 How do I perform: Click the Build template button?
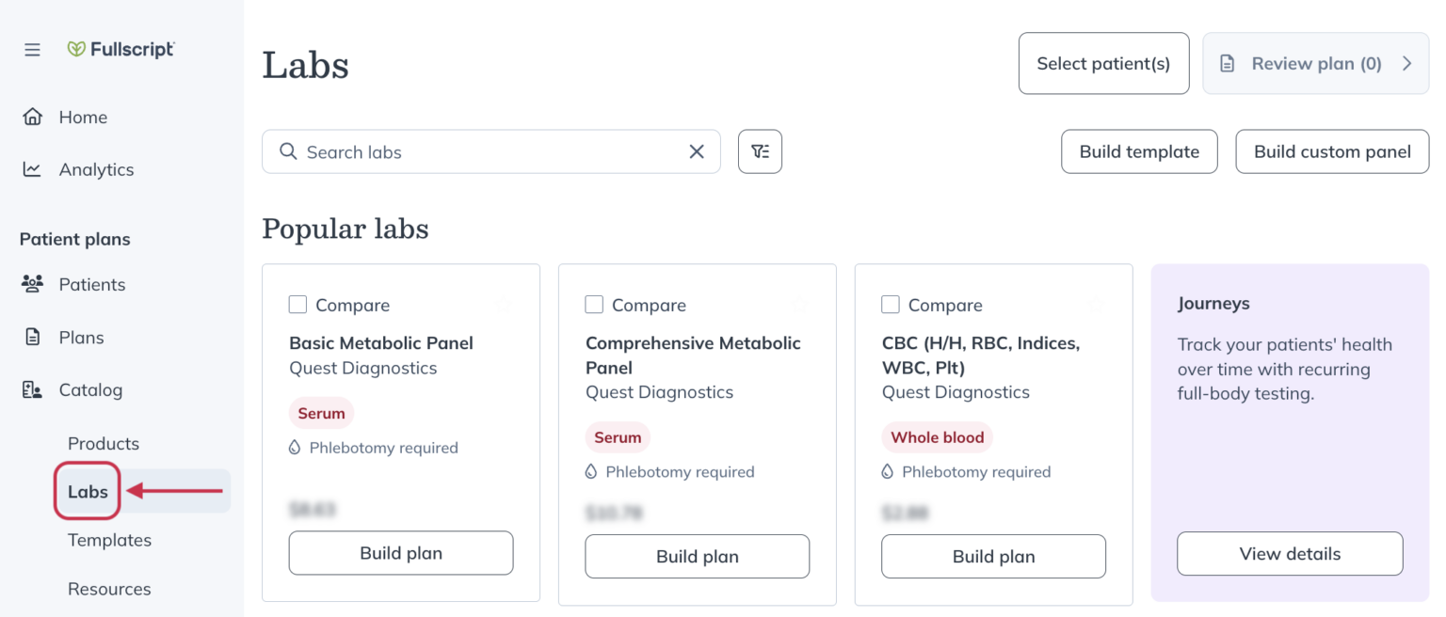point(1139,151)
